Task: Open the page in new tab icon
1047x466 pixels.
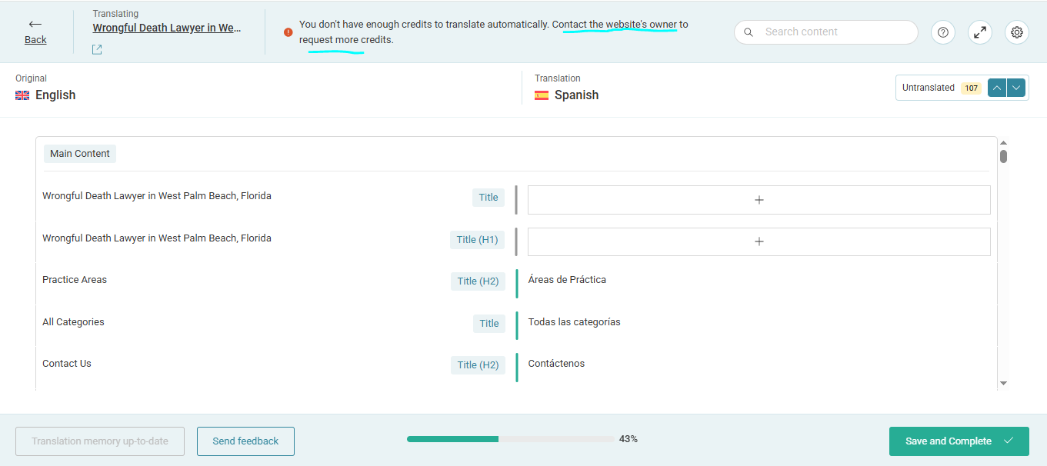Action: click(97, 50)
